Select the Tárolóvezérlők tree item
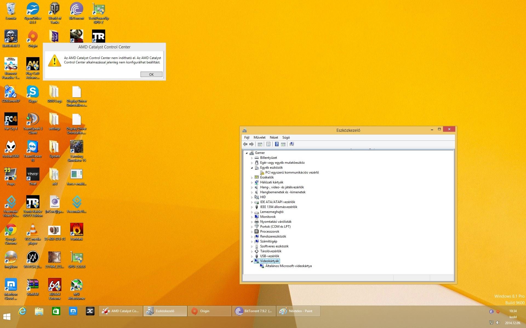 pos(271,251)
